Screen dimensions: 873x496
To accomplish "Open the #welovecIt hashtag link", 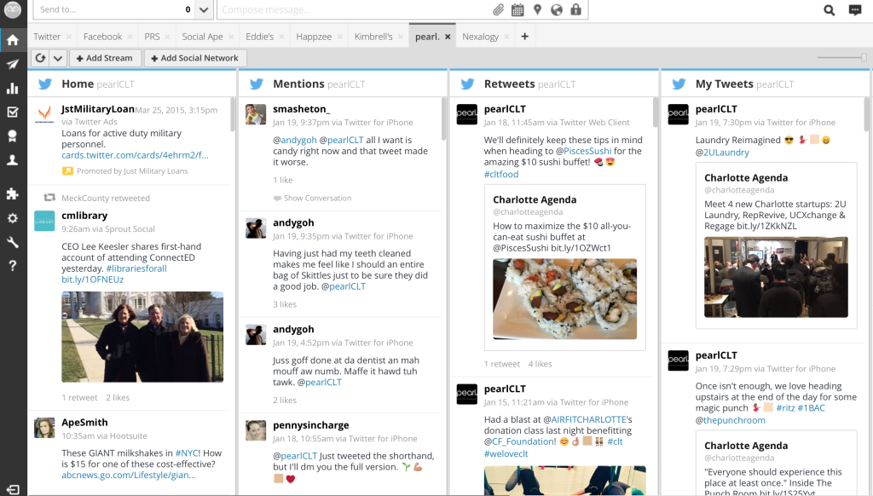I will coord(506,453).
